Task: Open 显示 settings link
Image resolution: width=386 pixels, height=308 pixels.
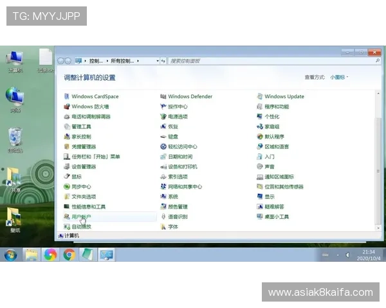Action: [x=270, y=196]
